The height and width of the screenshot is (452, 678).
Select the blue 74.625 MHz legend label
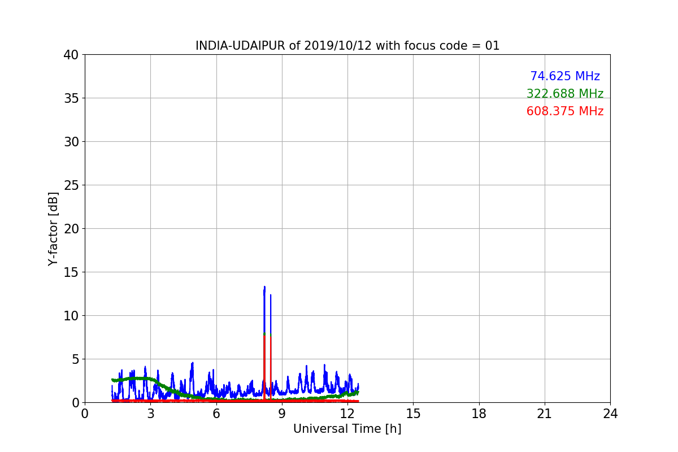[564, 76]
